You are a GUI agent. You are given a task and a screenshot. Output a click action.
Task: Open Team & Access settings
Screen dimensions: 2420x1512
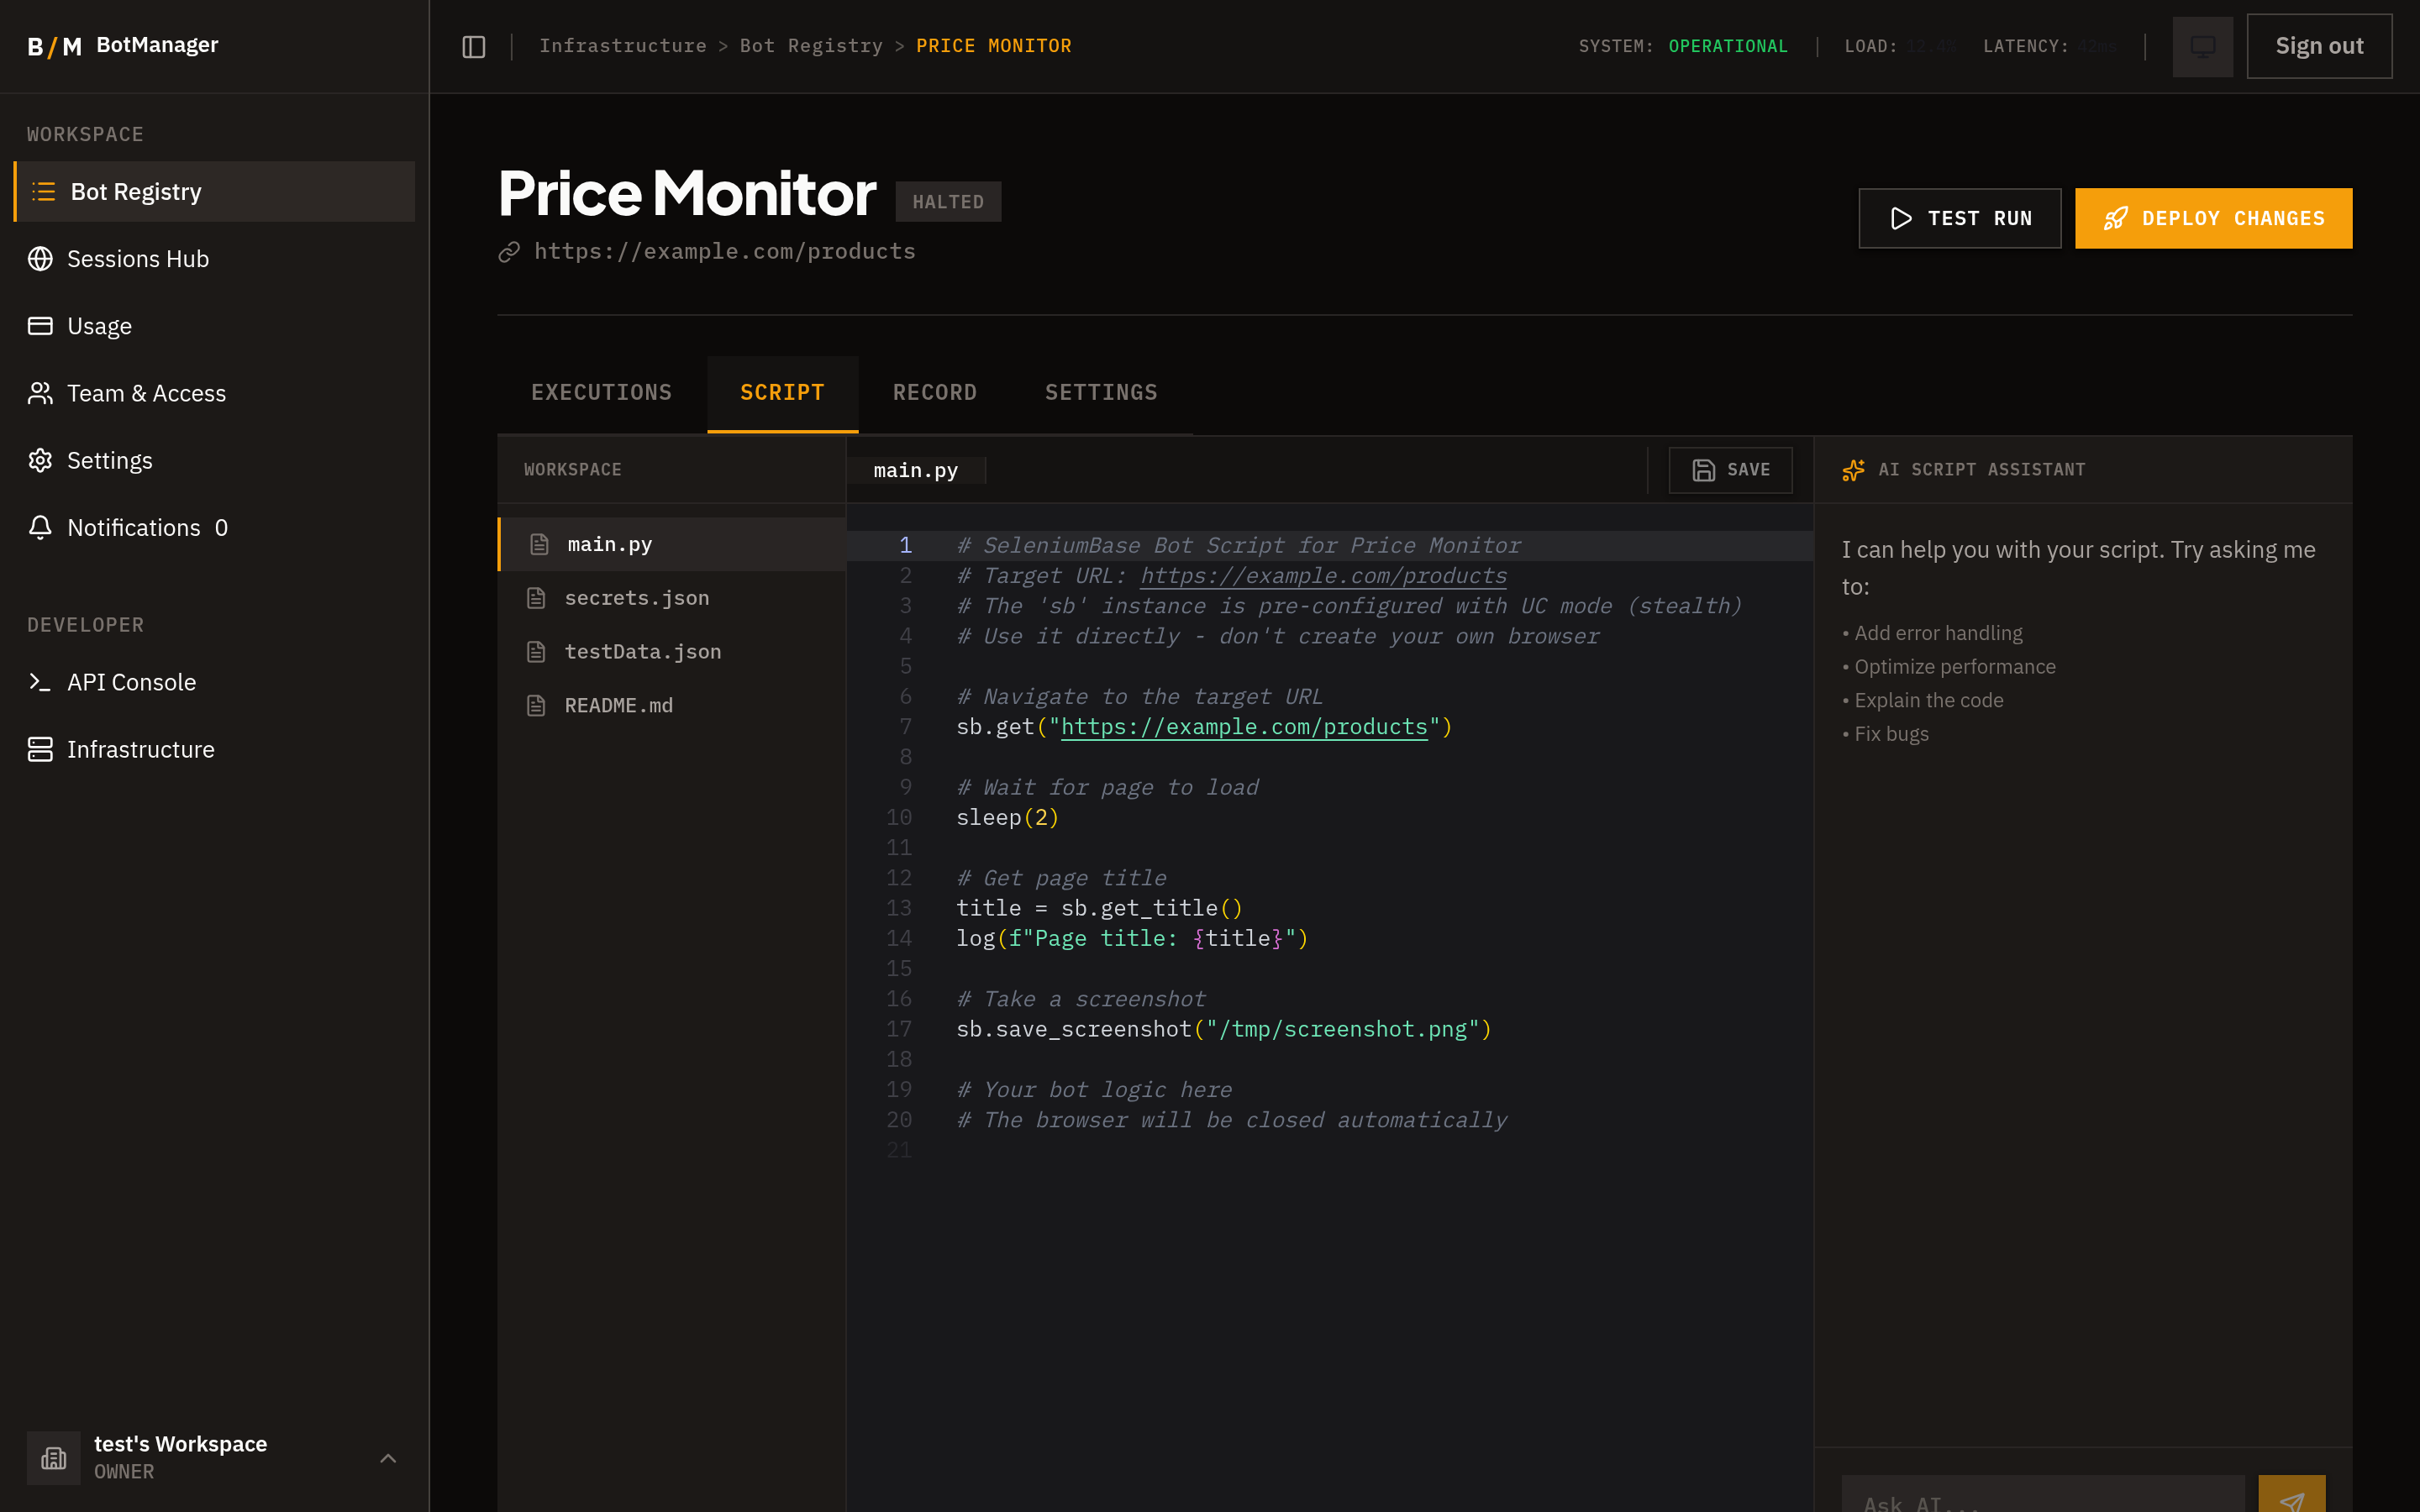(x=146, y=393)
